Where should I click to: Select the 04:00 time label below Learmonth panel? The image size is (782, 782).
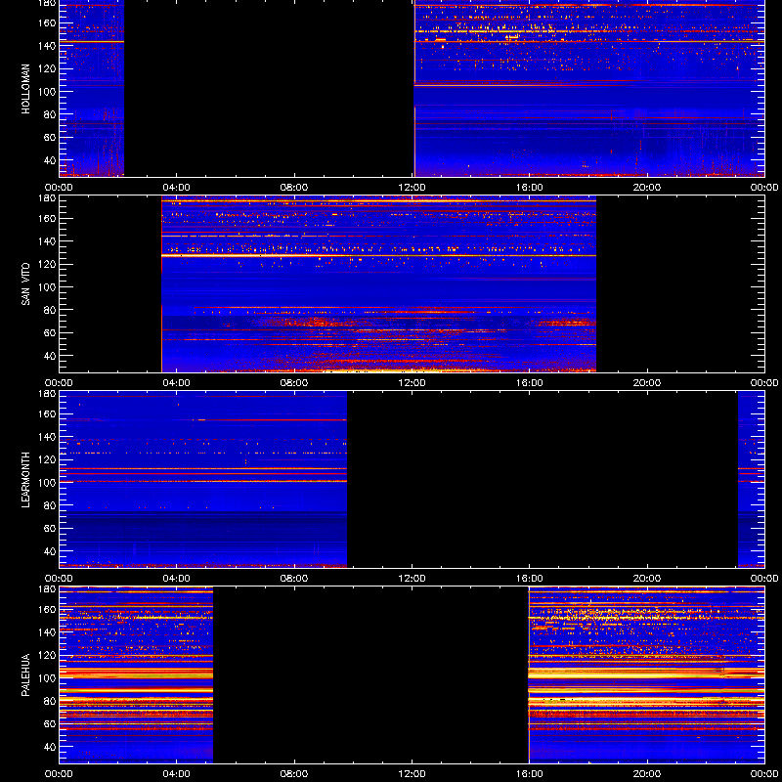tap(177, 579)
